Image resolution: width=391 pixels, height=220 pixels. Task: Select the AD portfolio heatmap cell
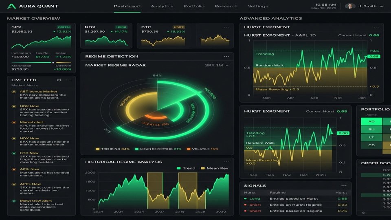coord(371,121)
